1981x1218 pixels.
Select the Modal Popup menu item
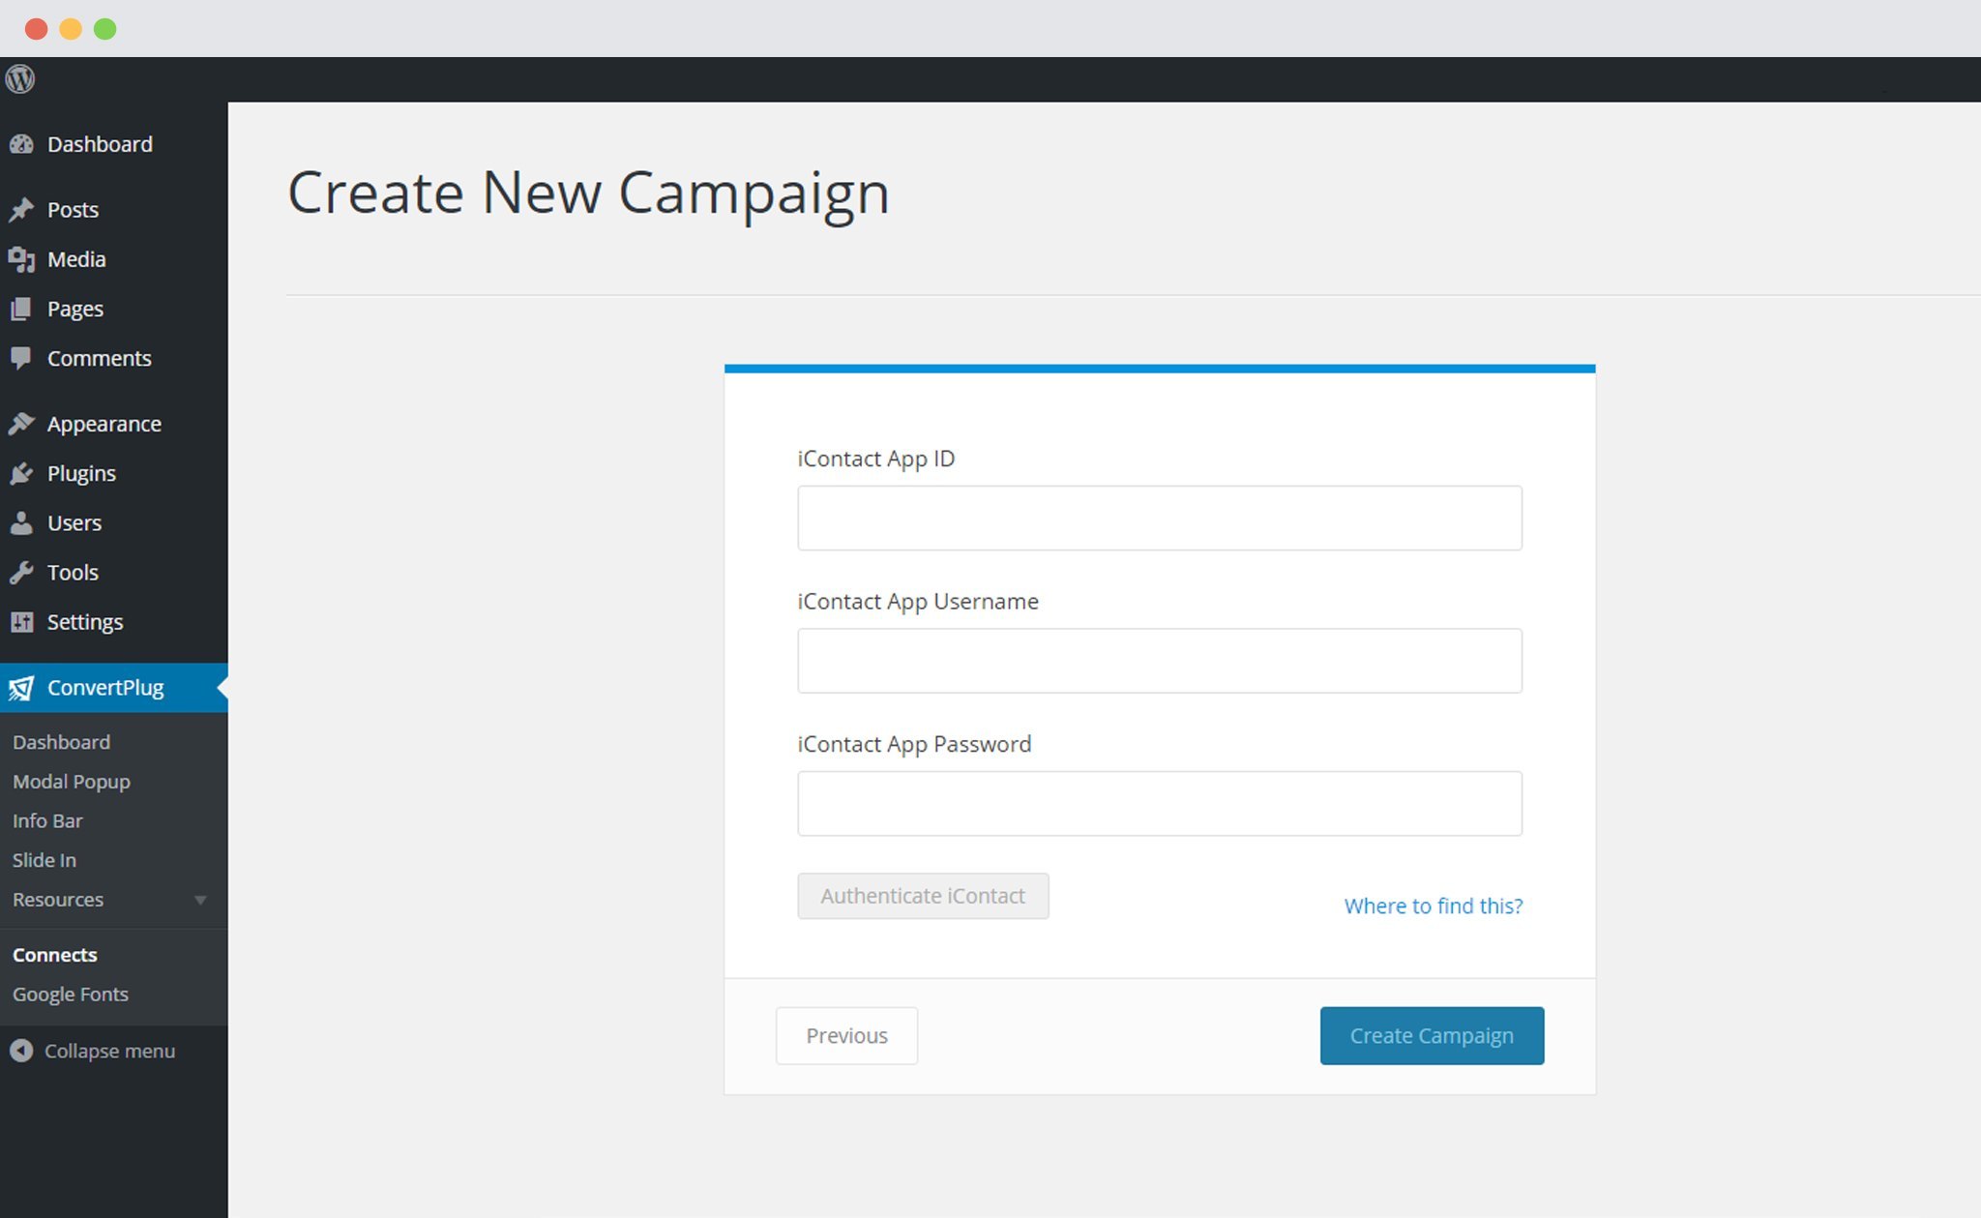[x=71, y=781]
